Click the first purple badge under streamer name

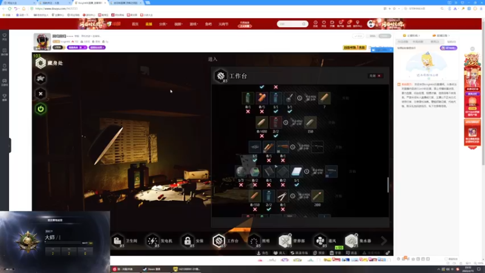(x=77, y=47)
